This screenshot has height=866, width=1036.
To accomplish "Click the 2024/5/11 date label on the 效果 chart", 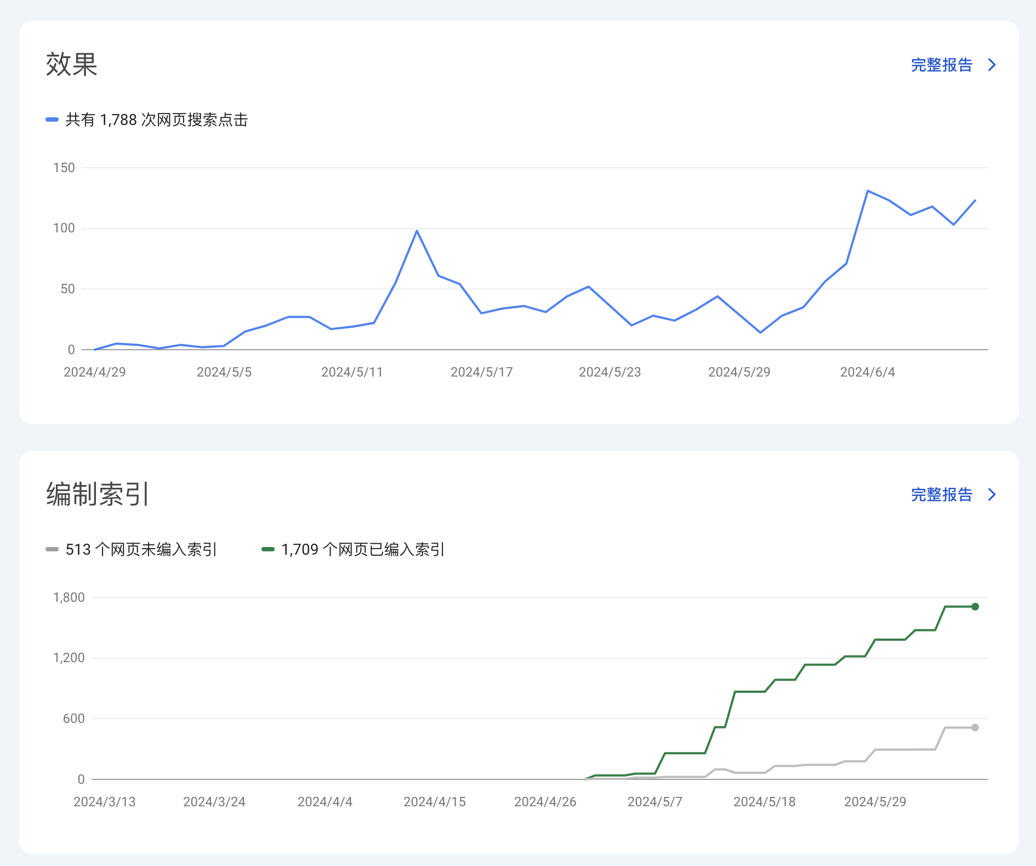I will point(352,372).
